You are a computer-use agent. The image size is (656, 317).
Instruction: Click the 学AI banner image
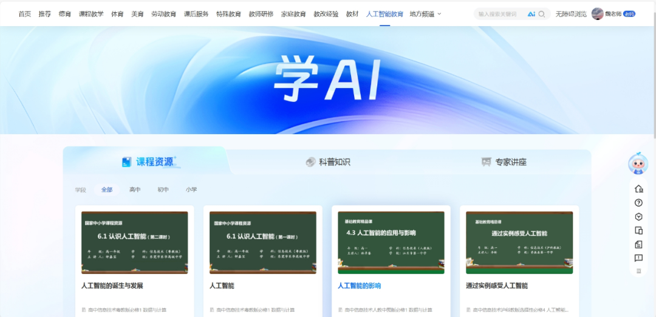point(327,80)
